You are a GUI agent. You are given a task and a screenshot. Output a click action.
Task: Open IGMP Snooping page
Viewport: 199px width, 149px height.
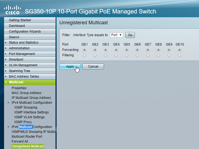[26, 108]
